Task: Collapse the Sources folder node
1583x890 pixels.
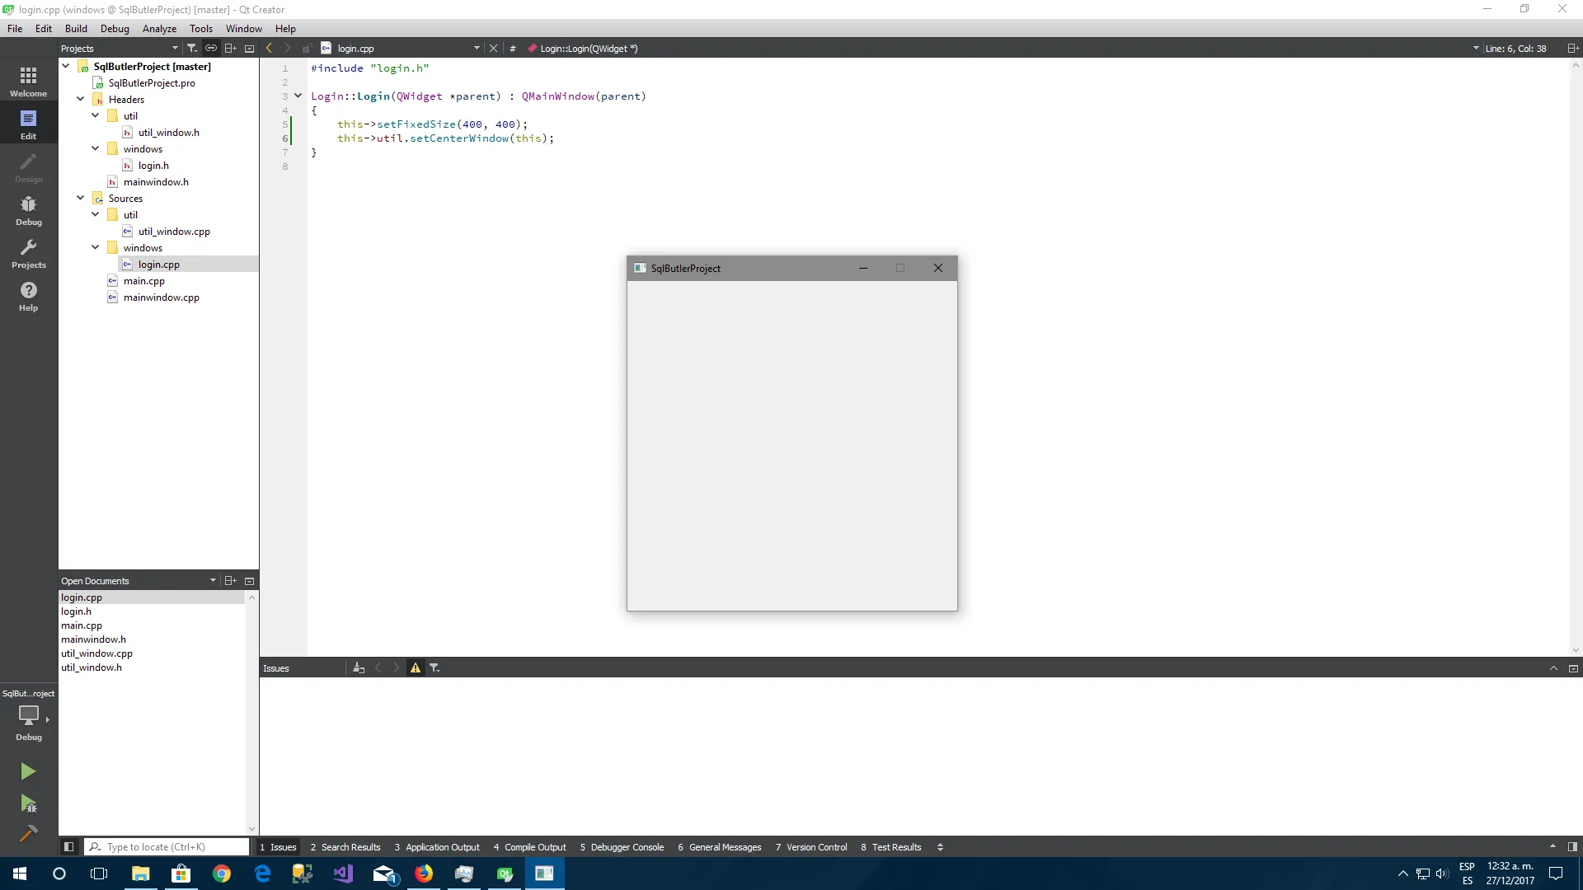Action: tap(81, 198)
